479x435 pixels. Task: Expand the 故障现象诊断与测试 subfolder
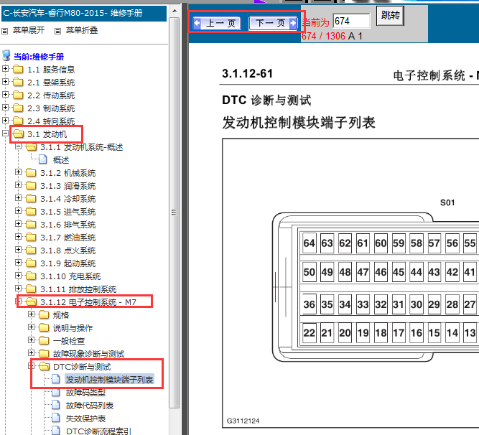31,353
